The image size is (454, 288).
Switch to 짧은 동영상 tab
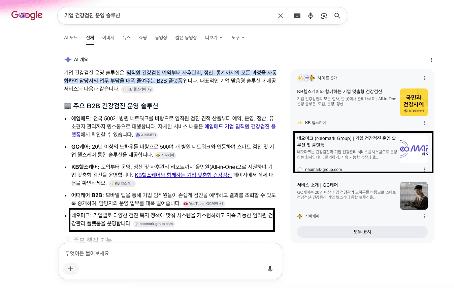pyautogui.click(x=186, y=38)
